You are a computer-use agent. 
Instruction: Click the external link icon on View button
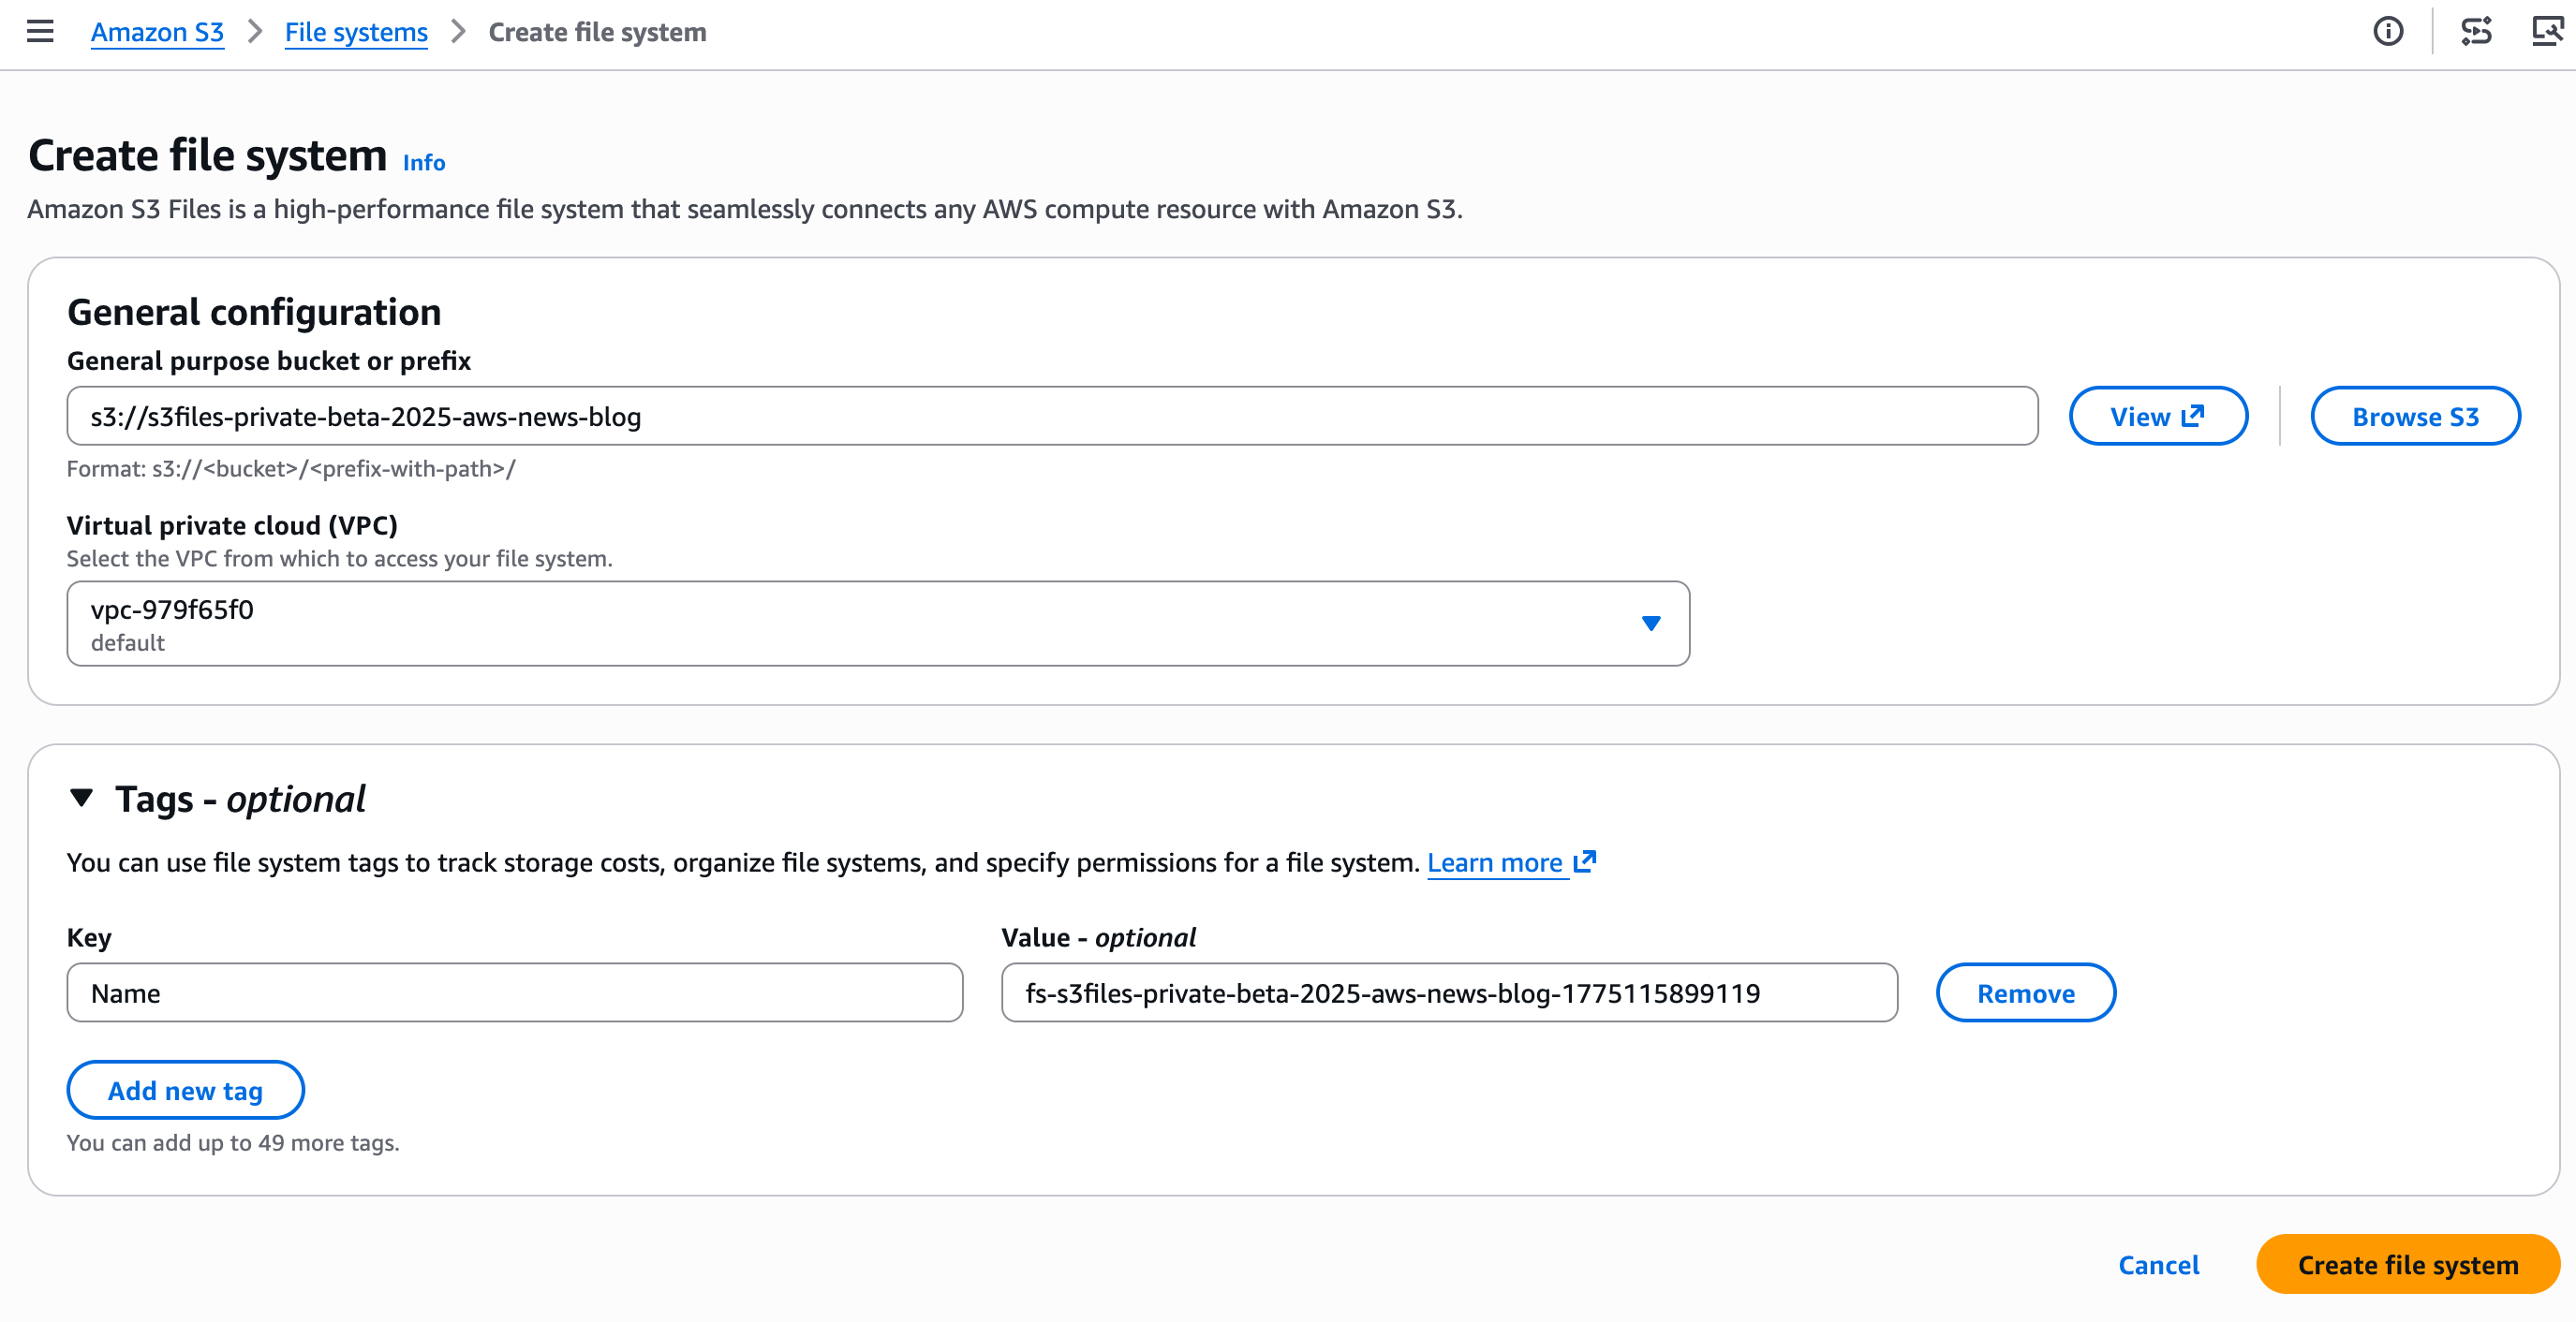coord(2192,416)
